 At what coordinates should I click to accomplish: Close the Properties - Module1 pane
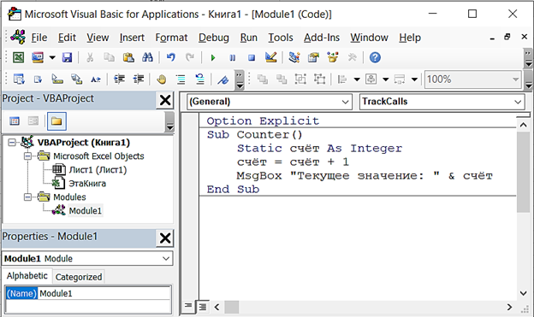165,238
